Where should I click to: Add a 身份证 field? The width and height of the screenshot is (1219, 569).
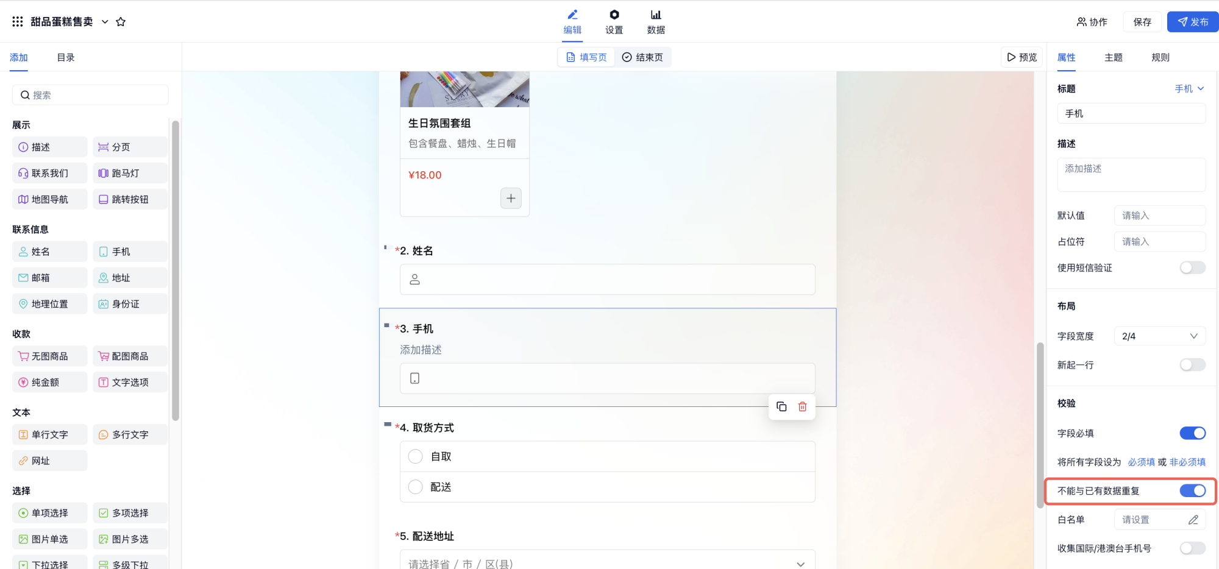130,304
